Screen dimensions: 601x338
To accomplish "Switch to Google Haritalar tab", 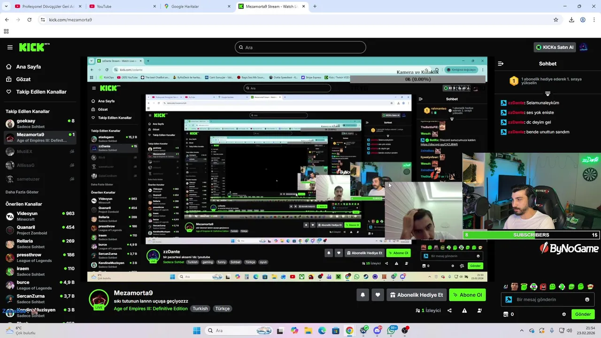I will coord(197,7).
